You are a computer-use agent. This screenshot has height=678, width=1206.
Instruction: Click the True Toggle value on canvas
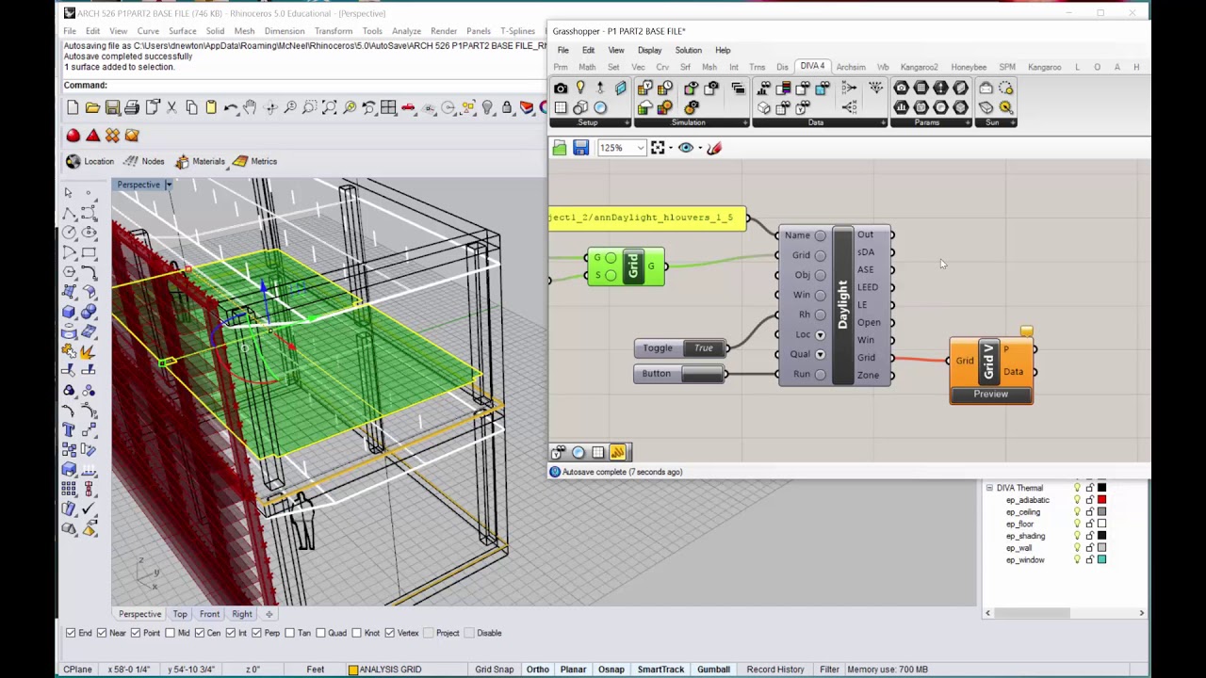coord(704,348)
